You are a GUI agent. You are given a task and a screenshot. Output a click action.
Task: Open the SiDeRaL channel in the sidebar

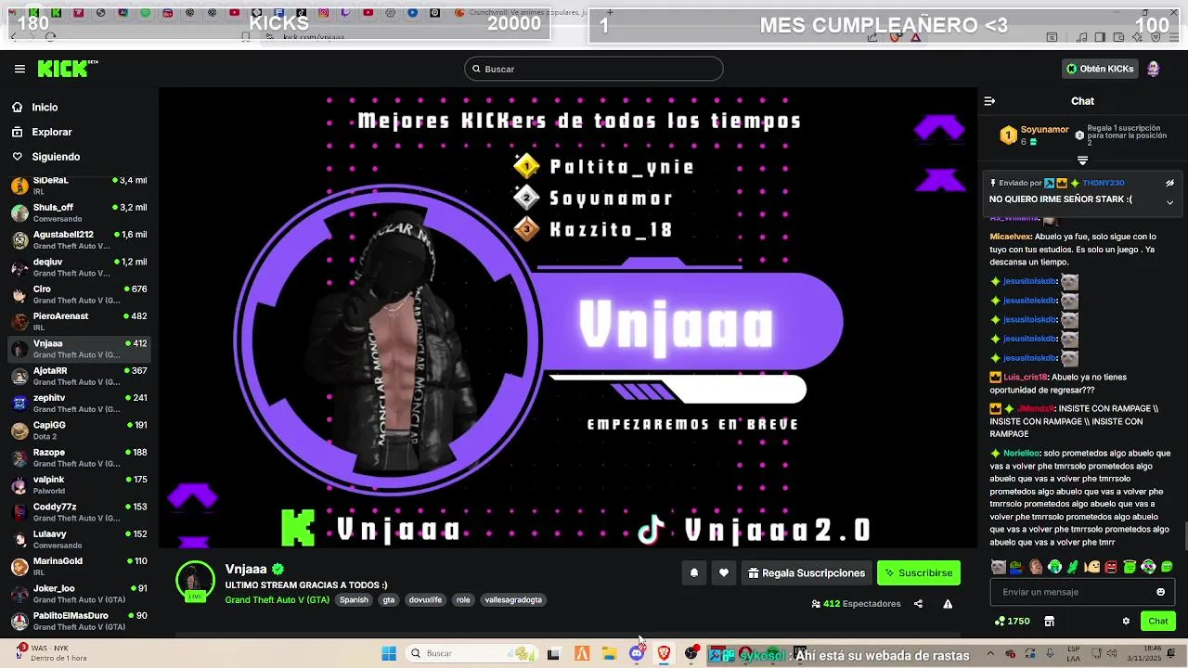(79, 186)
